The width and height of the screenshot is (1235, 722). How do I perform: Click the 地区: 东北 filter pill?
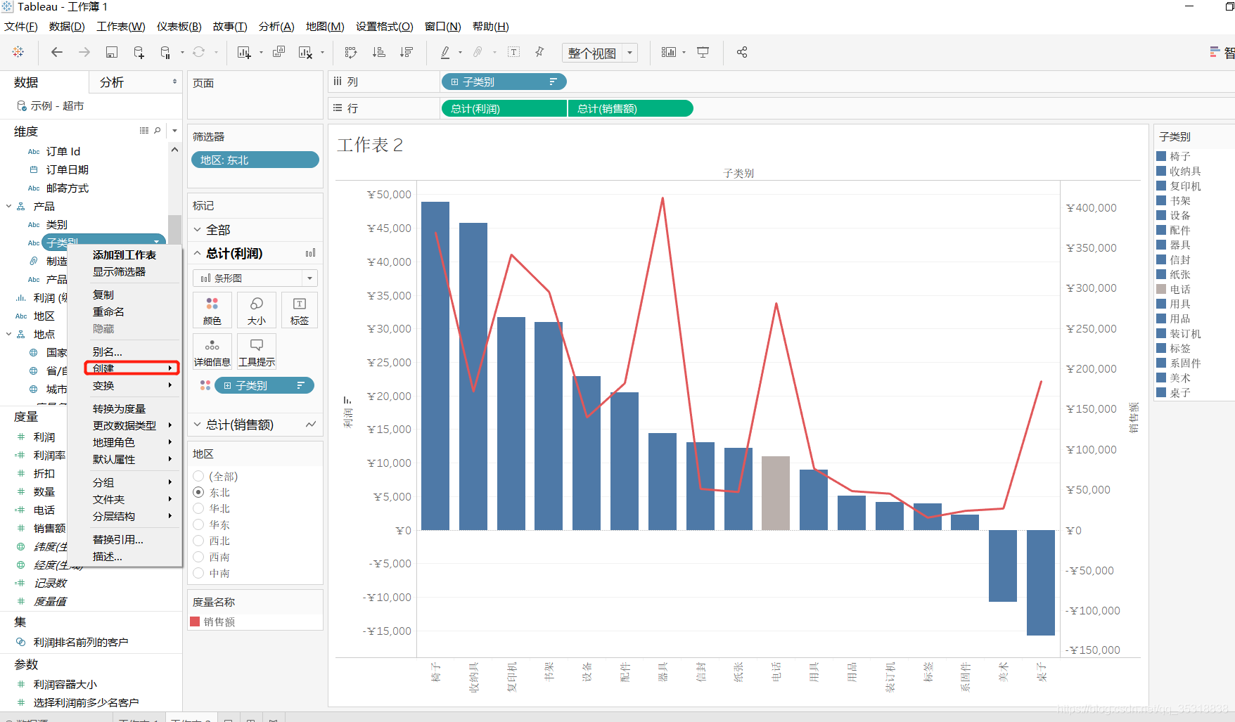pos(255,160)
